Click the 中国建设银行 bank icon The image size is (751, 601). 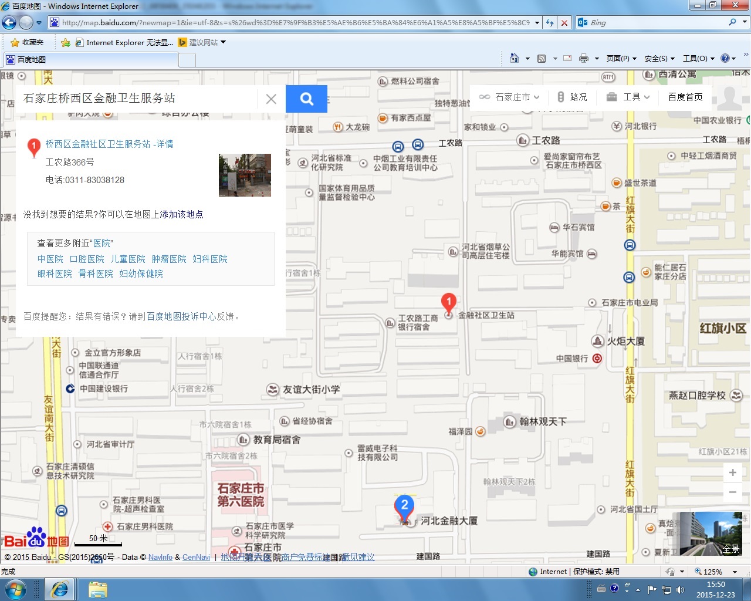70,389
